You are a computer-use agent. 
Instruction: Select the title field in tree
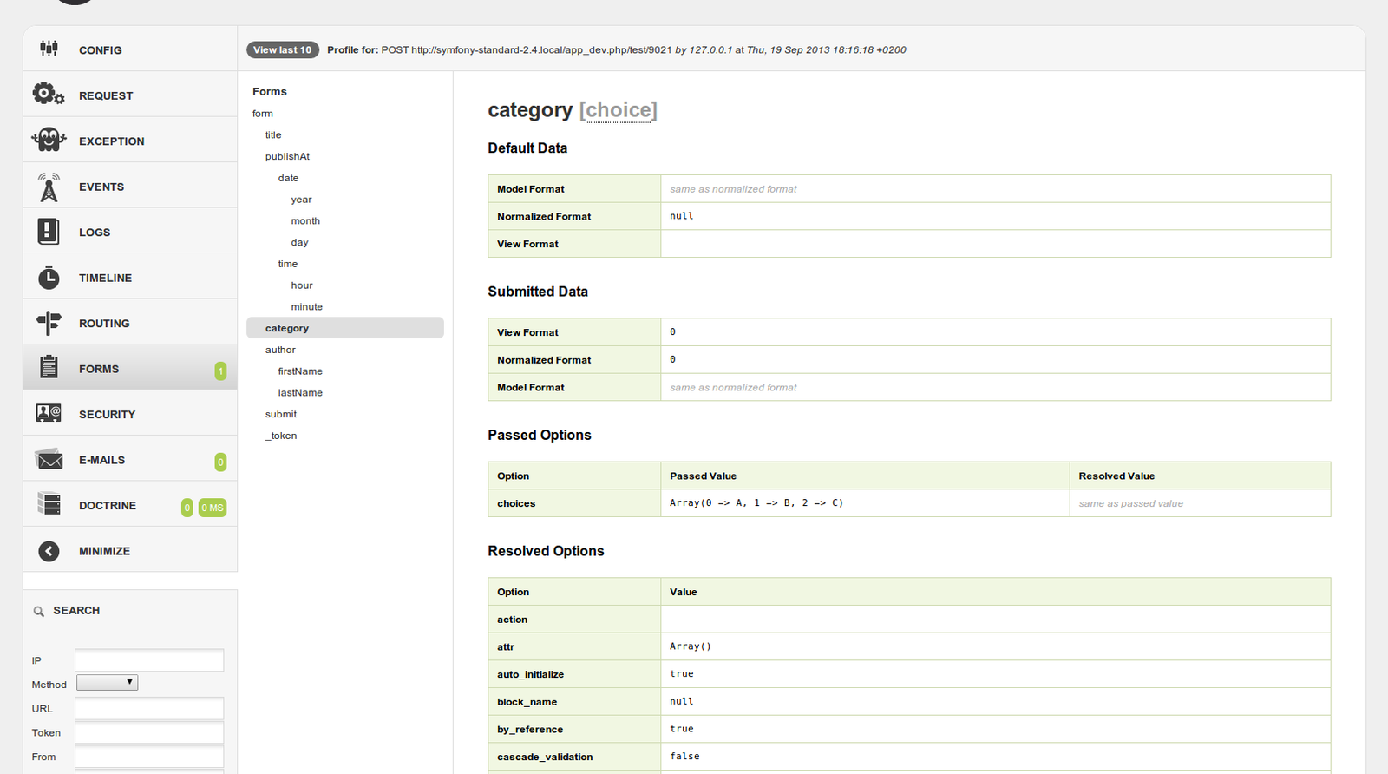point(273,135)
